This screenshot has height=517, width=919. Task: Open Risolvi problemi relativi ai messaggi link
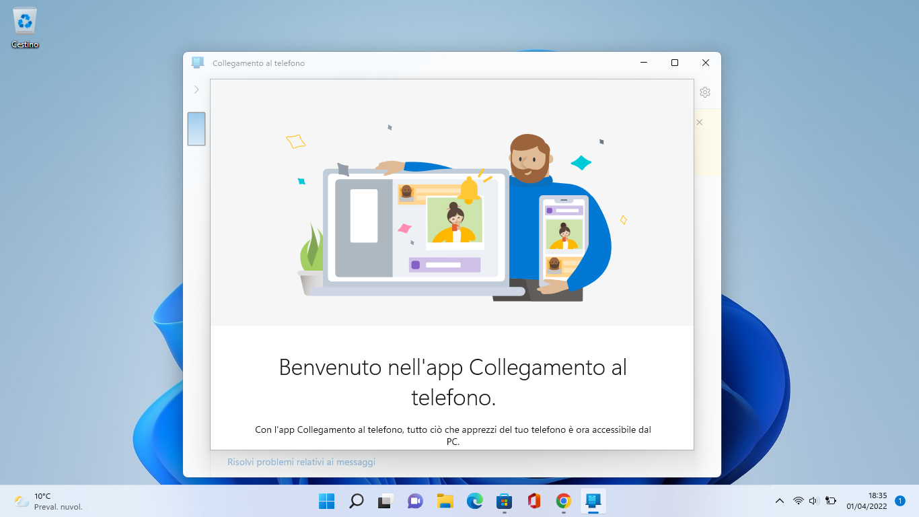301,462
